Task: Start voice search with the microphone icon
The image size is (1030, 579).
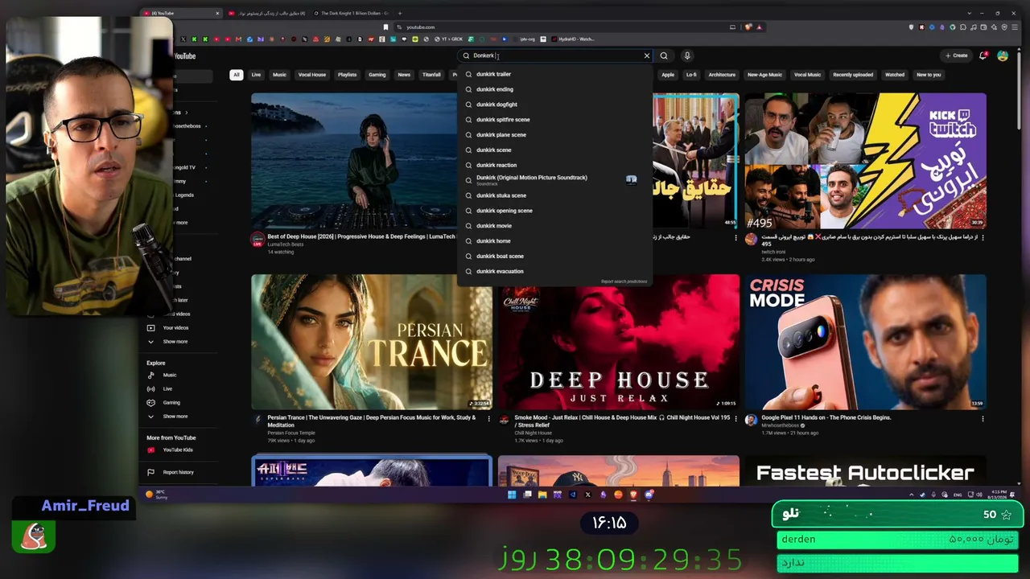Action: tap(687, 55)
